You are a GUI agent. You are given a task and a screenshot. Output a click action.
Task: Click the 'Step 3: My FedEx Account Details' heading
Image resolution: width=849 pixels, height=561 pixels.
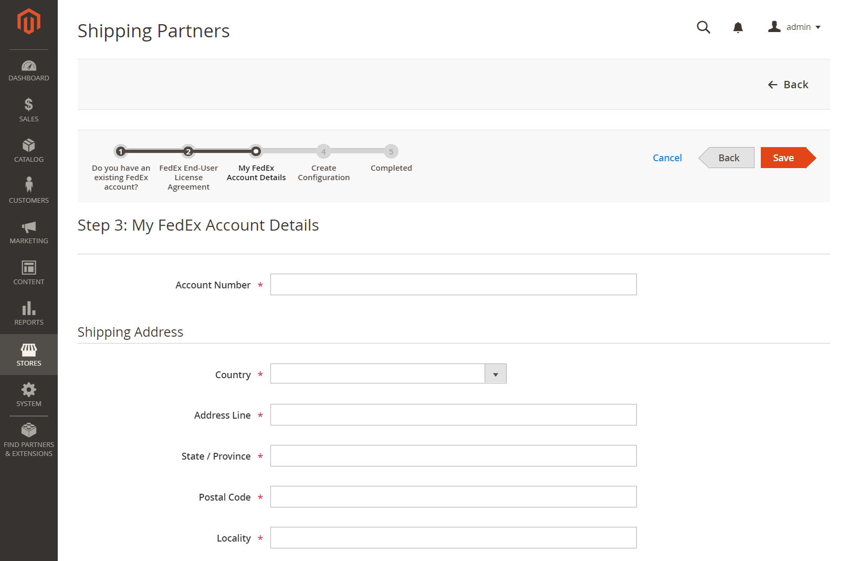pos(198,225)
